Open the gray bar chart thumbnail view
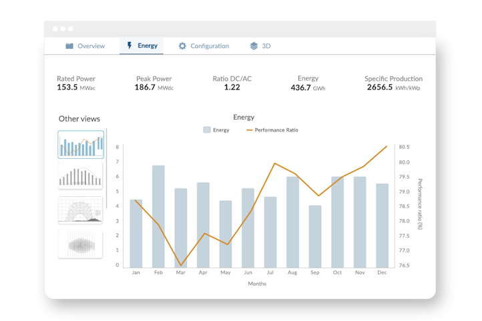This screenshot has height=321, width=482. (x=80, y=176)
